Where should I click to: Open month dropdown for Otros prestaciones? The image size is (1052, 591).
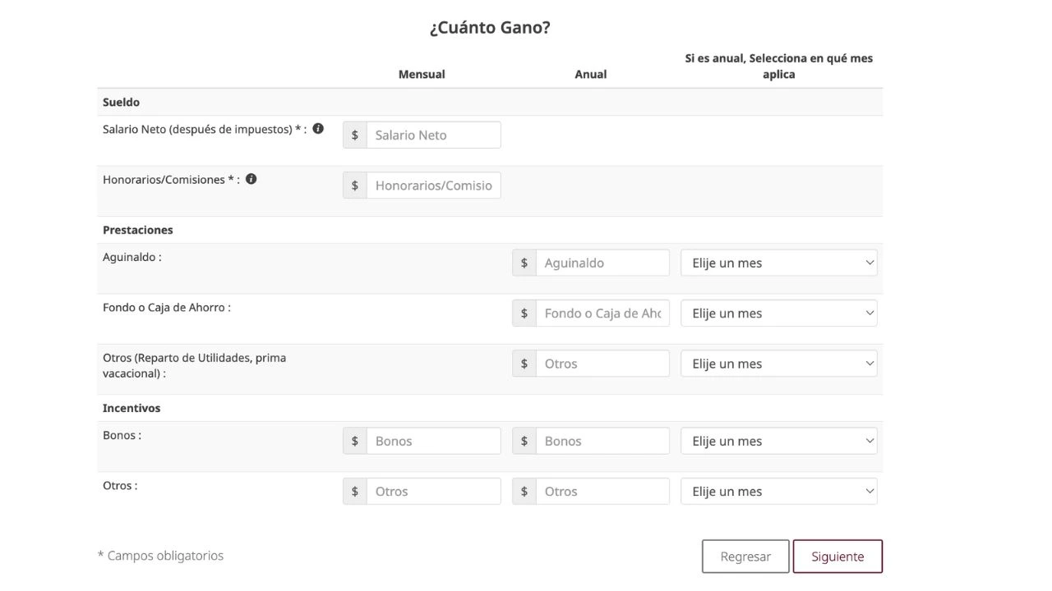point(778,364)
